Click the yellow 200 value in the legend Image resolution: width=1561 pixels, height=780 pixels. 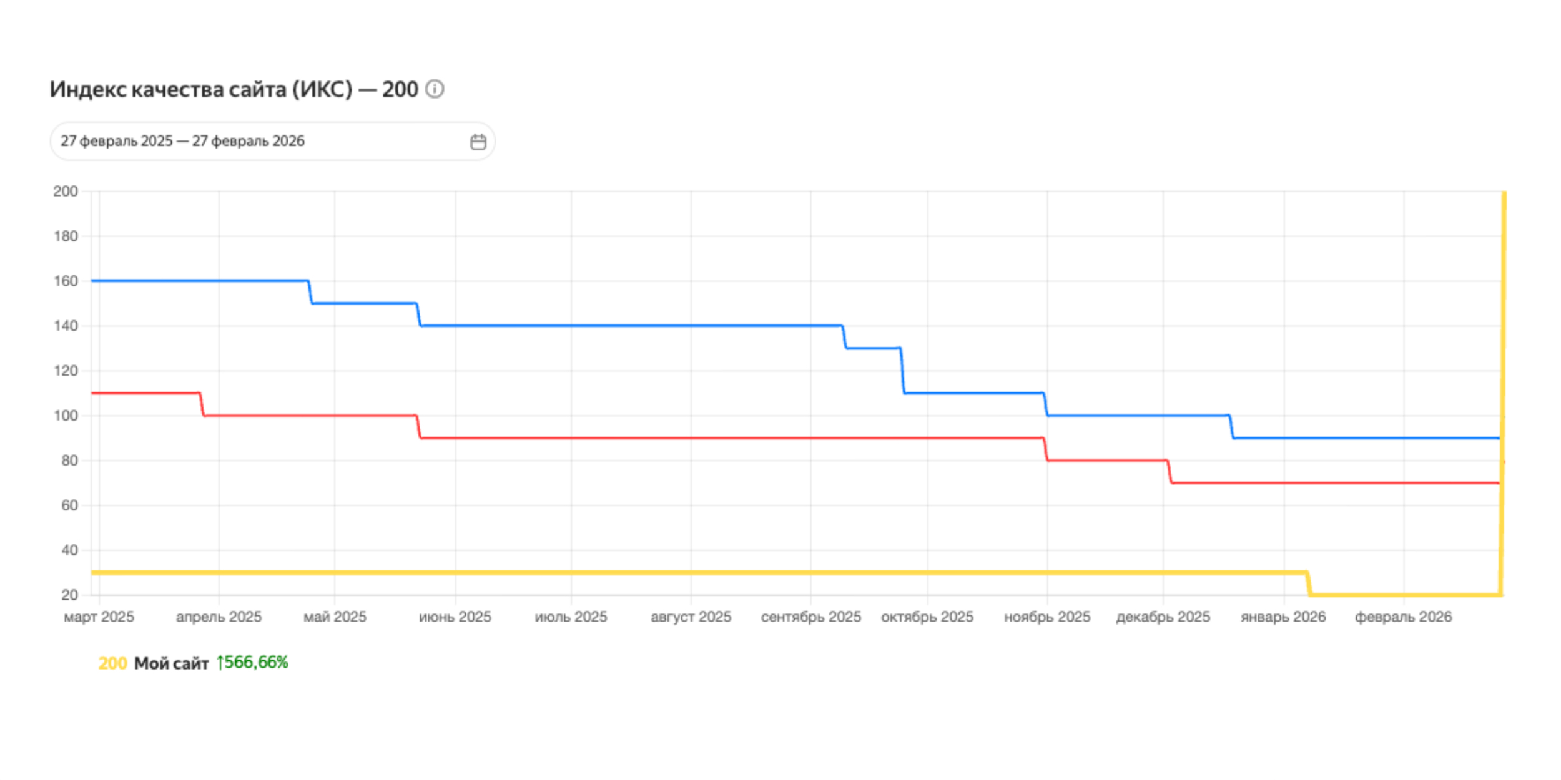coord(112,663)
